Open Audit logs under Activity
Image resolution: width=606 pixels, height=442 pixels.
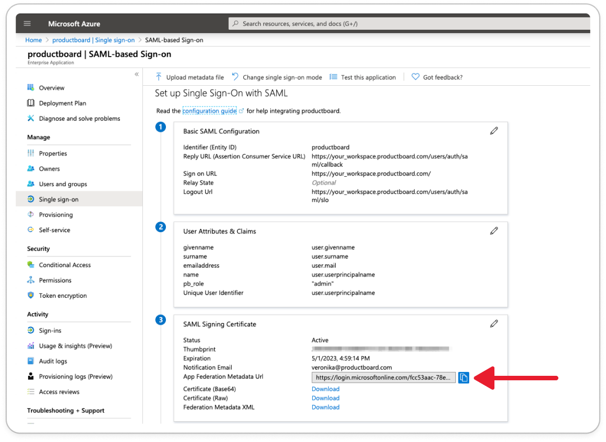[53, 361]
